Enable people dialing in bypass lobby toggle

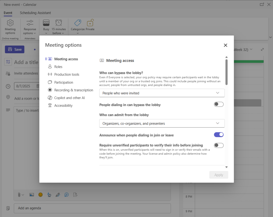click(219, 104)
